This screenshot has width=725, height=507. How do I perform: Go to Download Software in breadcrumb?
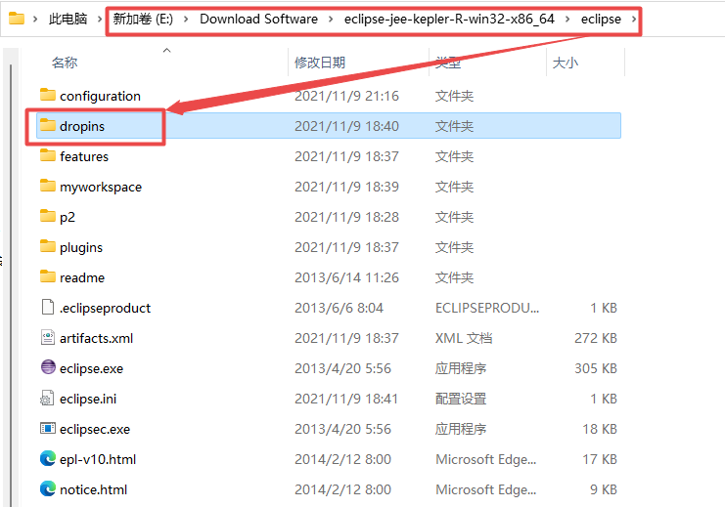click(258, 19)
